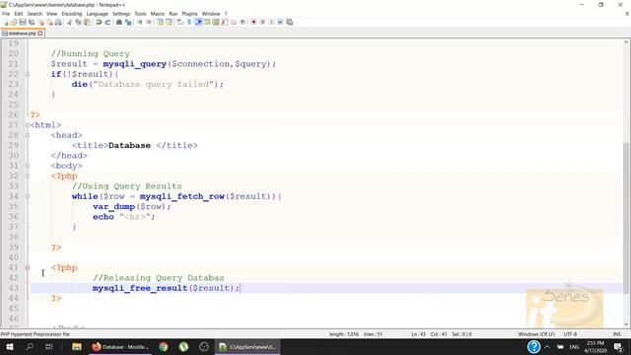Click the Stop macro recording icon
This screenshot has width=631, height=355.
pyautogui.click(x=262, y=22)
